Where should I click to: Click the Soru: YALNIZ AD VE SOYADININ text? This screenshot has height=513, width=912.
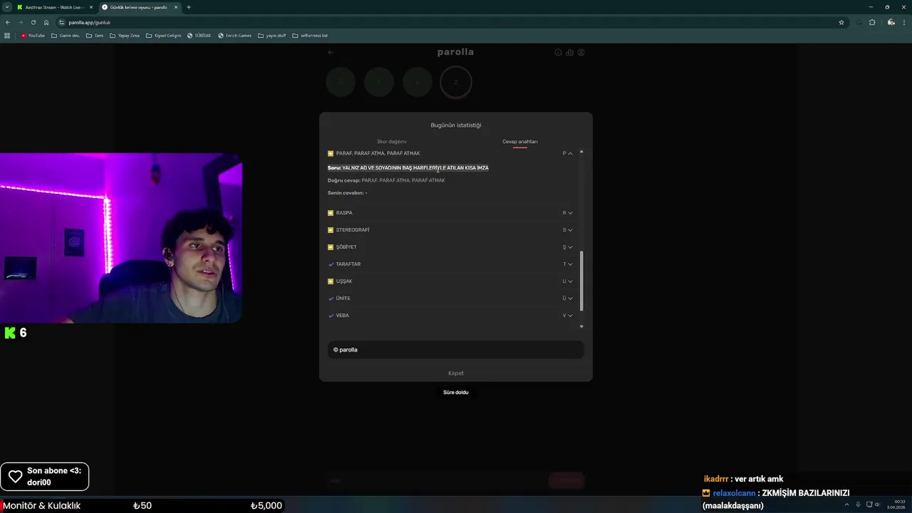point(408,168)
